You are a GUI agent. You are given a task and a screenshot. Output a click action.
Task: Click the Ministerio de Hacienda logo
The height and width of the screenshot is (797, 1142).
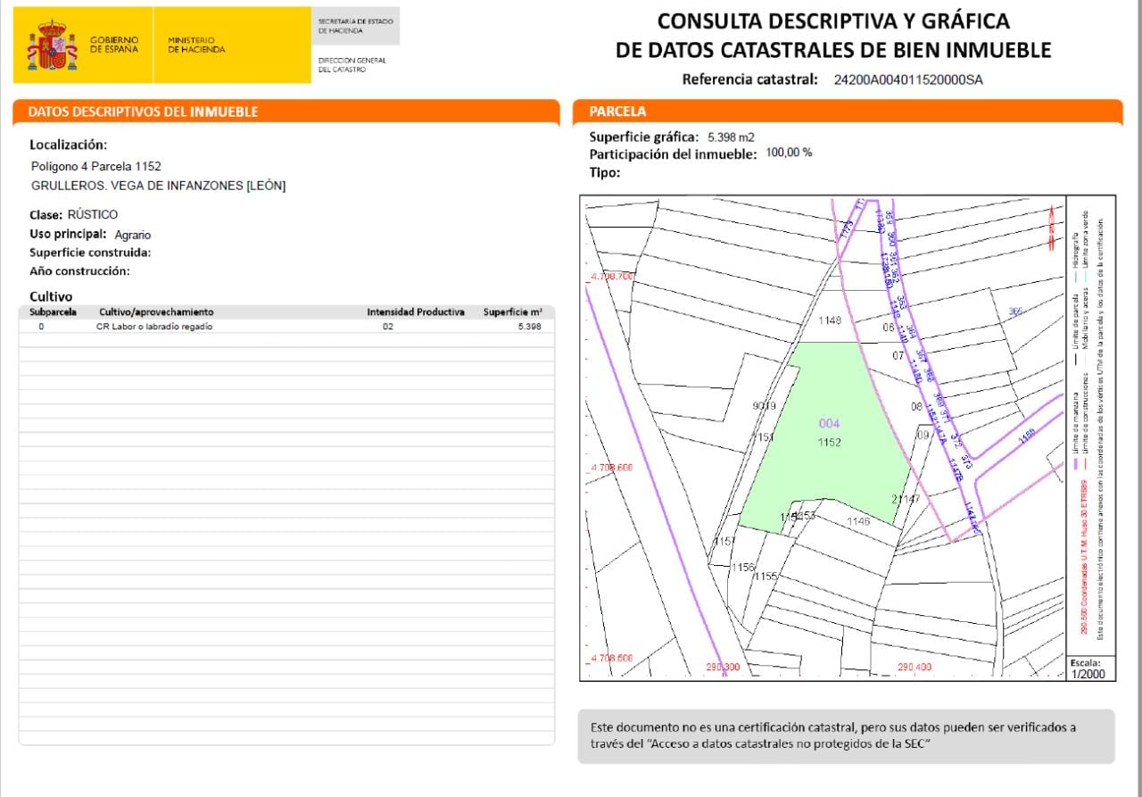pos(196,45)
